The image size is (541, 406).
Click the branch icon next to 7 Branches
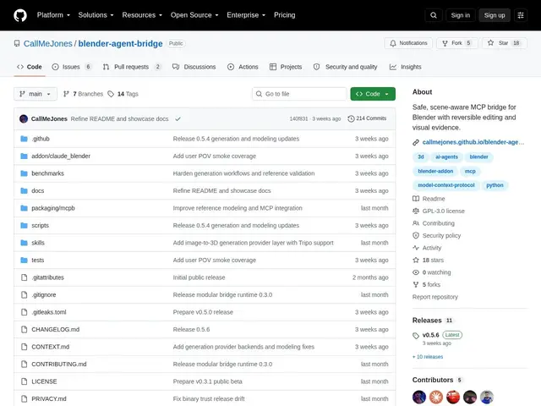(x=66, y=94)
